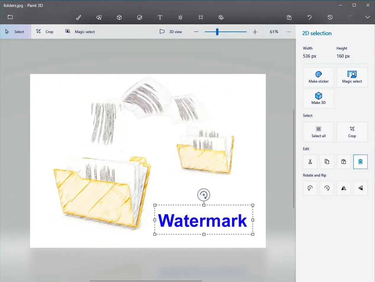
Task: Cut the selection with scissors icon
Action: (310, 162)
